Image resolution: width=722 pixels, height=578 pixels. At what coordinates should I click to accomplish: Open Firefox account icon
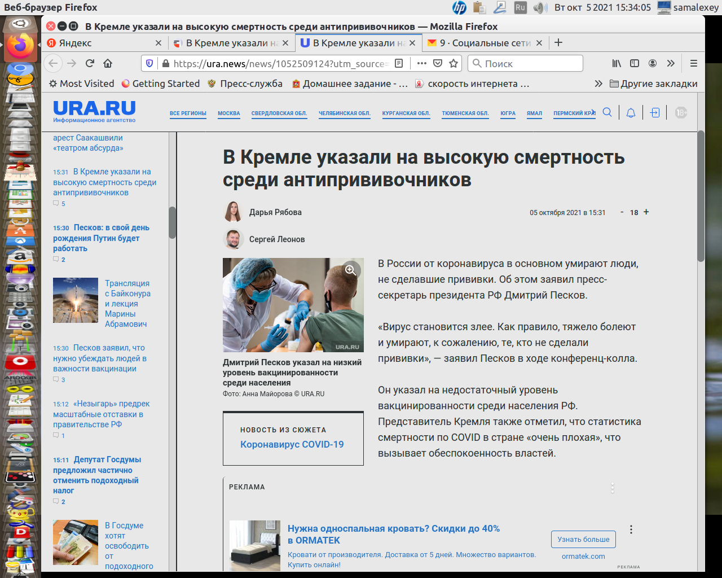point(653,63)
